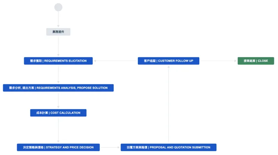The height and width of the screenshot is (155, 278).
Task: Click the gray start circle node
Action: 58,7
